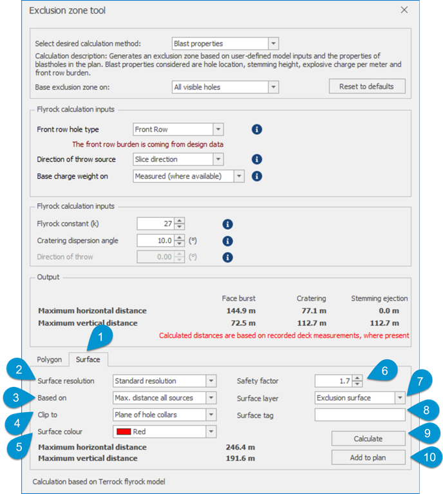Click the Calculate button
Screen dimensions: 443x494
pos(368,439)
